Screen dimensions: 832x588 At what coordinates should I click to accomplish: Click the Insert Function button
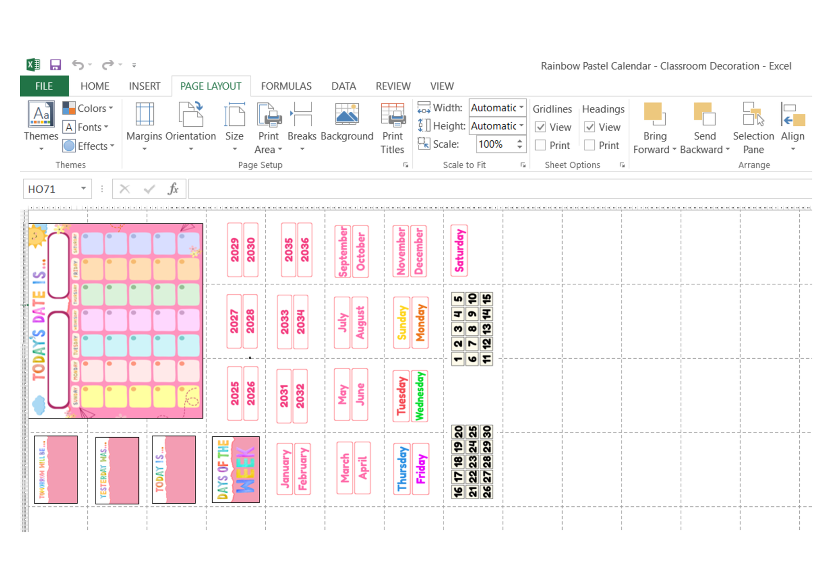click(x=174, y=189)
